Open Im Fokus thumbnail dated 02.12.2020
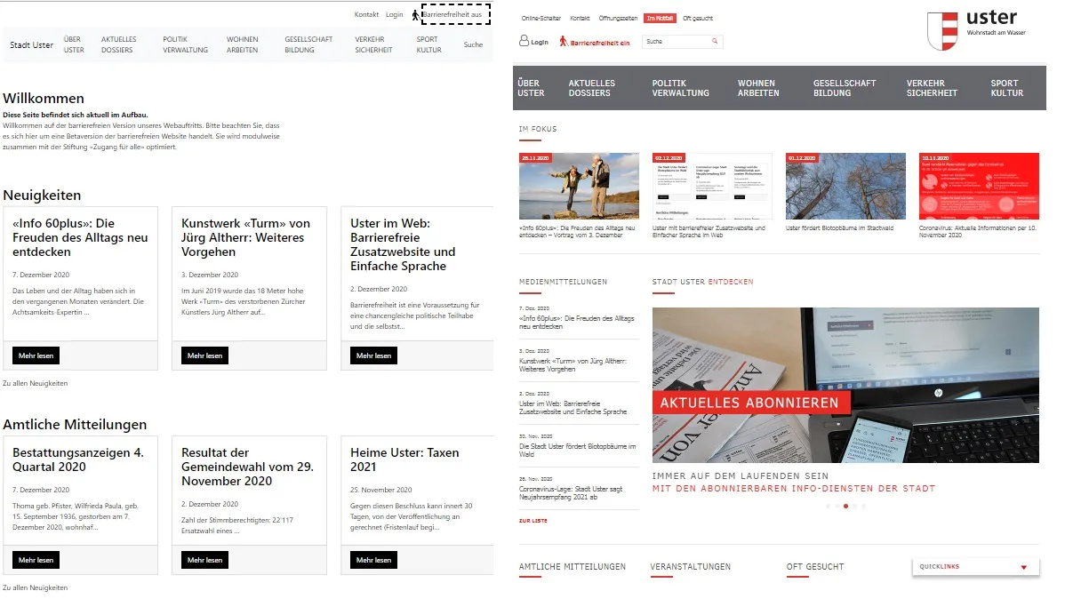Viewport: 1065px width, 599px height. pyautogui.click(x=712, y=186)
